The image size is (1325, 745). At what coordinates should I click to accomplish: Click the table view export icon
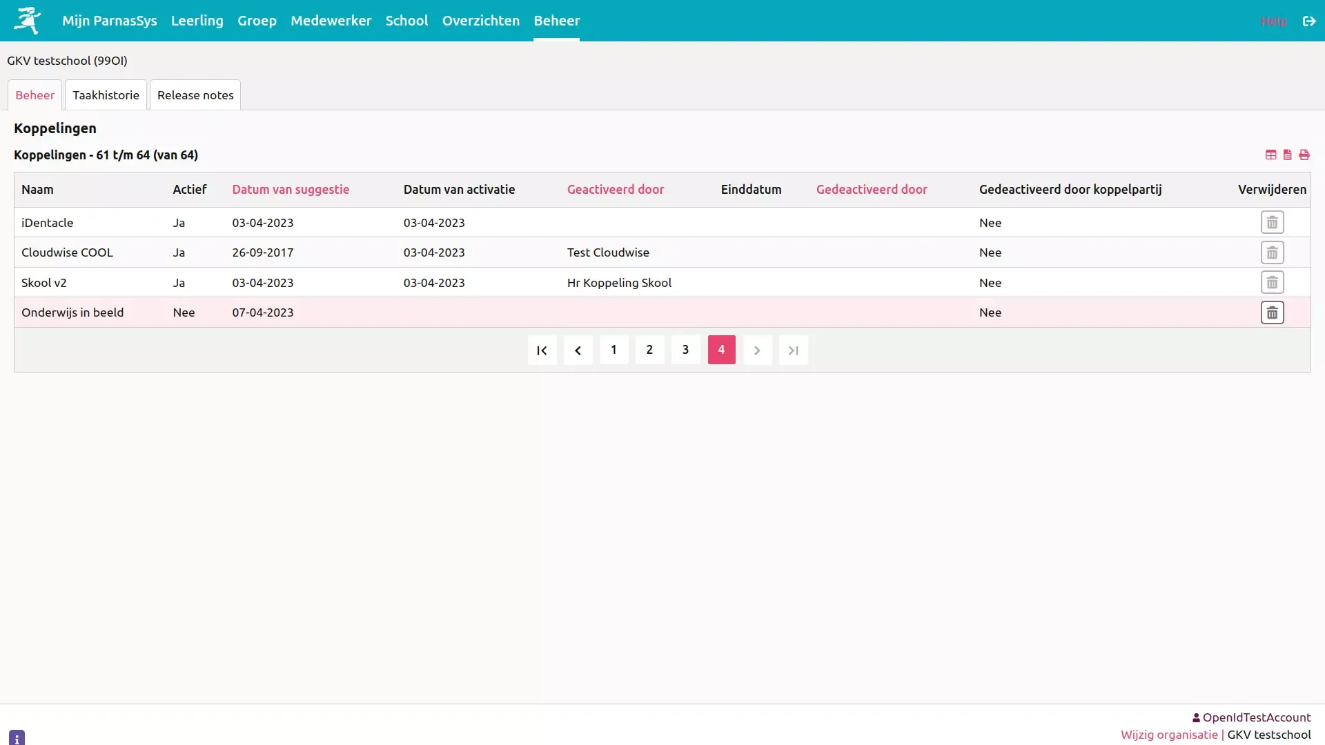(x=1270, y=155)
